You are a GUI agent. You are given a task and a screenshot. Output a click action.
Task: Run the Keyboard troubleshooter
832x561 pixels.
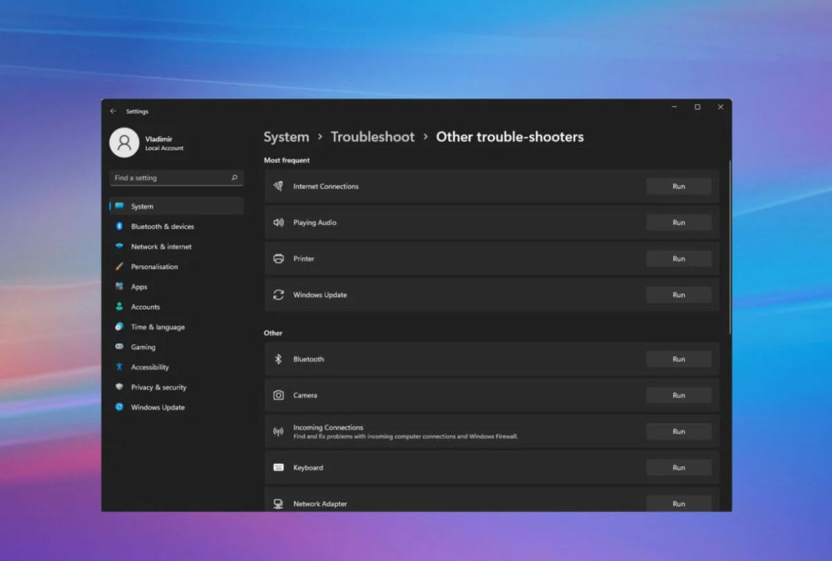click(679, 467)
